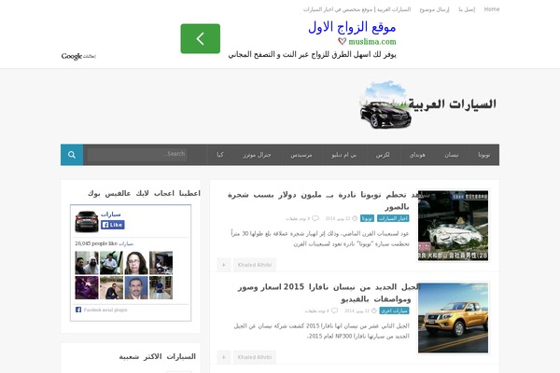Click the heart icon next to muslima.com
This screenshot has height=373, width=560.
pos(343,41)
